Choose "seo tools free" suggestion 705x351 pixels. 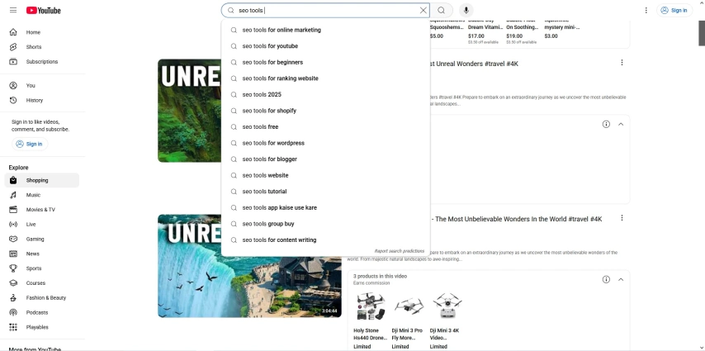260,126
